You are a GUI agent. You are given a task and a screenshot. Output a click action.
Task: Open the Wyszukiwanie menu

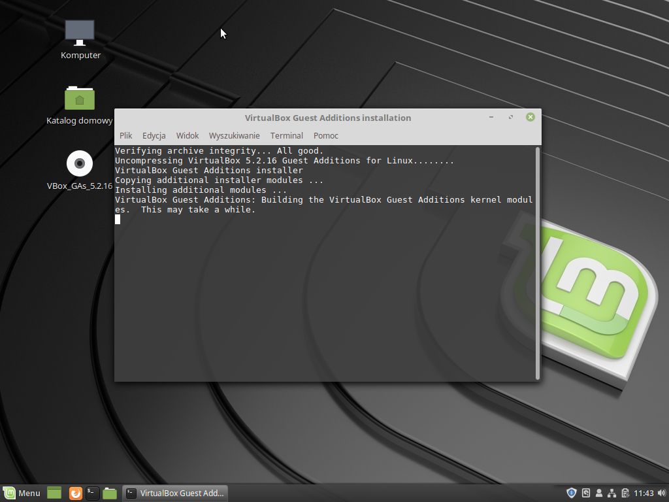(234, 135)
